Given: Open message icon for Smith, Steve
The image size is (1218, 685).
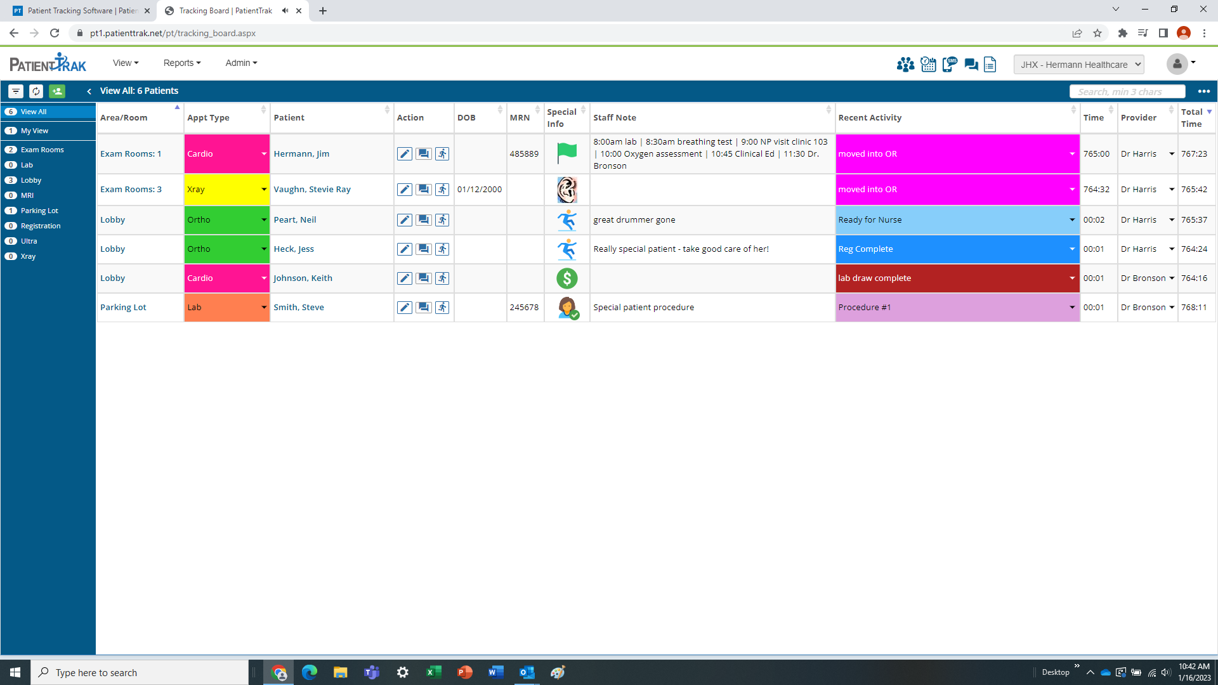Looking at the screenshot, I should pos(424,307).
